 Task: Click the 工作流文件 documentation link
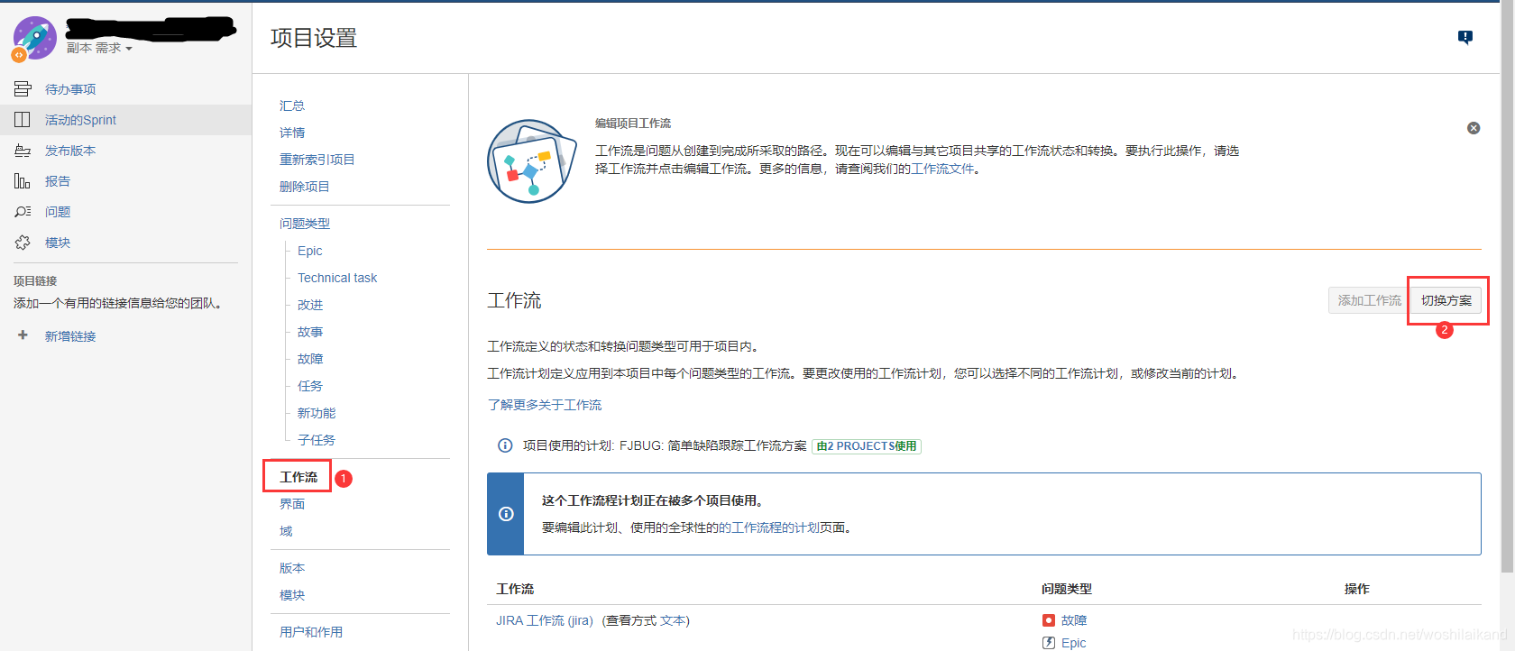click(x=942, y=169)
